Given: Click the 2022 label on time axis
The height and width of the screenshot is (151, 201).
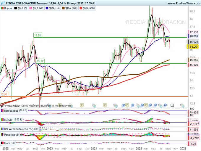Looking at the screenshot, I should [6, 149].
